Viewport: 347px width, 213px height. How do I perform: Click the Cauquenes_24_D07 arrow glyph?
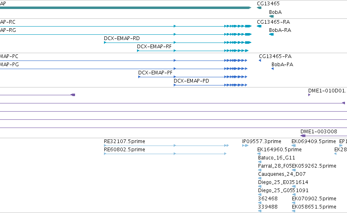[x=260, y=178]
